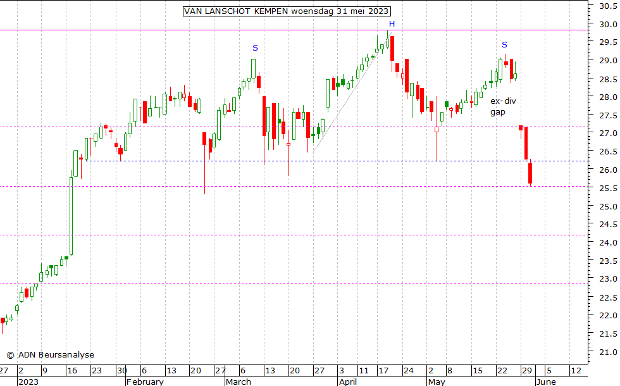620x386 pixels.
Task: Select the date label 29 in May
Action: 526,371
